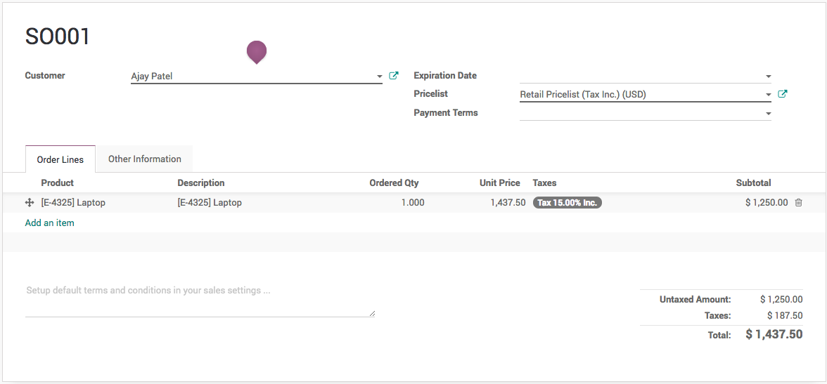The width and height of the screenshot is (827, 384).
Task: Switch to the Other Information tab
Action: click(x=145, y=159)
